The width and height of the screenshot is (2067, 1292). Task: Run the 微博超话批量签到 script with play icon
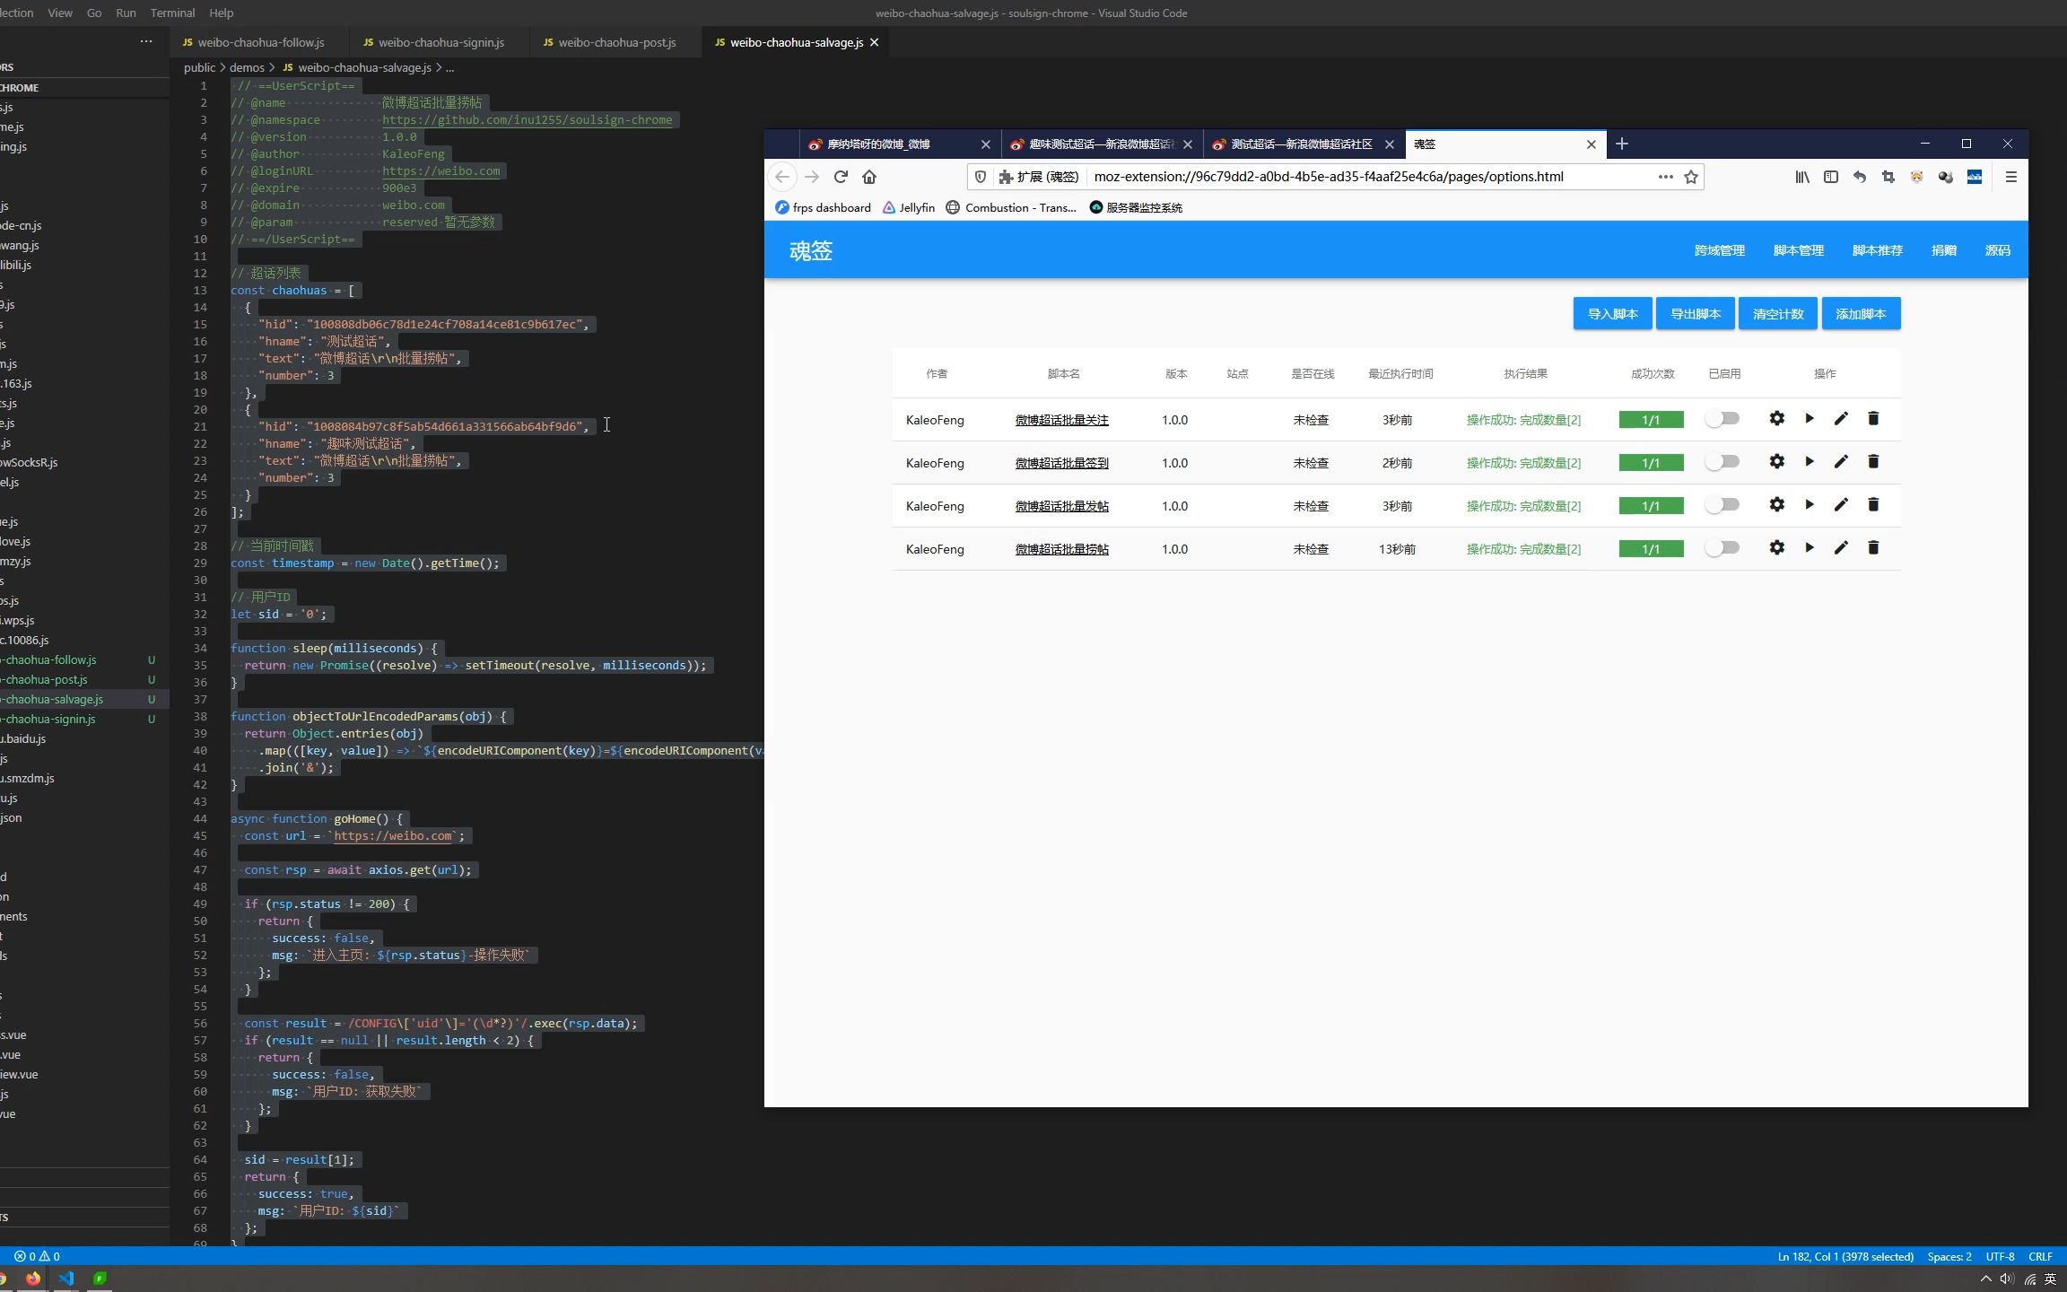pyautogui.click(x=1809, y=462)
